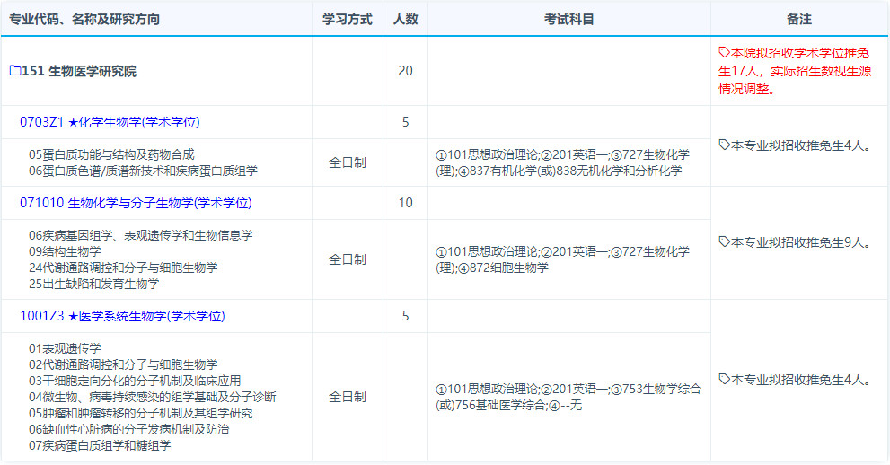890x465 pixels.
Task: Click the 专业代码、名称及研究方向 column header
Action: pyautogui.click(x=84, y=19)
